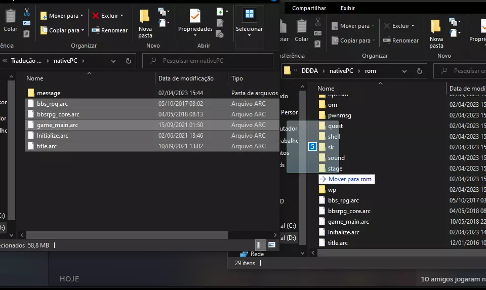Click Renomear in nativePC window
Image resolution: width=486 pixels, height=290 pixels.
pyautogui.click(x=110, y=30)
